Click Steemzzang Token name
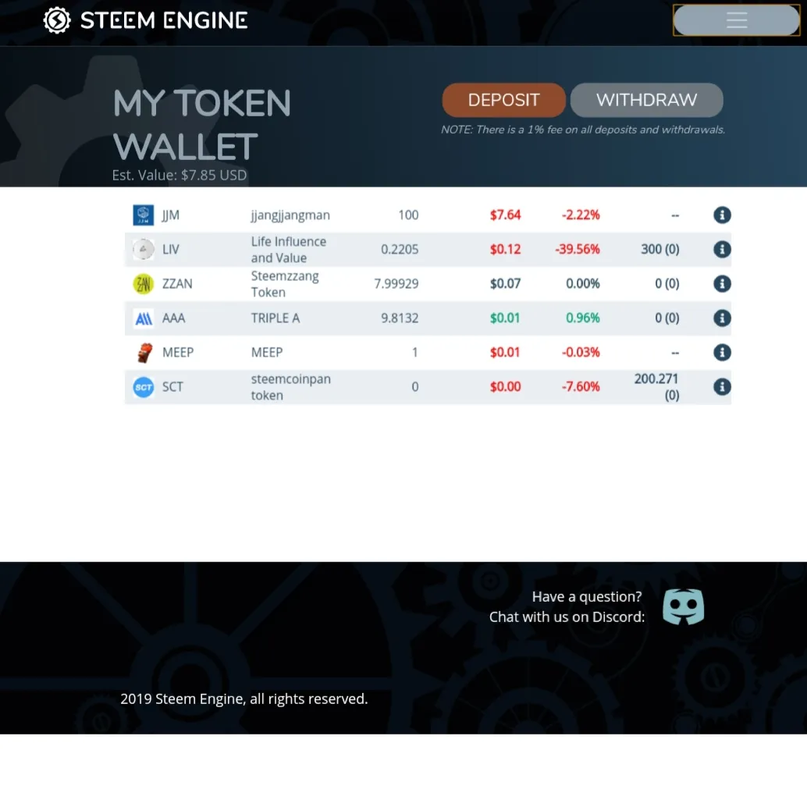Viewport: 807px width, 807px height. pyautogui.click(x=285, y=283)
